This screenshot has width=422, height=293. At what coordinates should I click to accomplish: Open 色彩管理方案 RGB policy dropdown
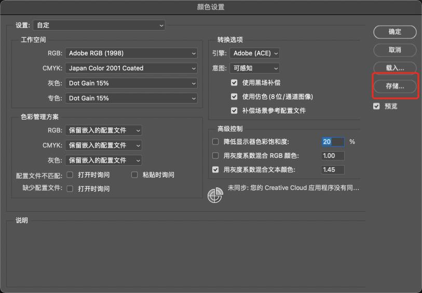tap(104, 130)
